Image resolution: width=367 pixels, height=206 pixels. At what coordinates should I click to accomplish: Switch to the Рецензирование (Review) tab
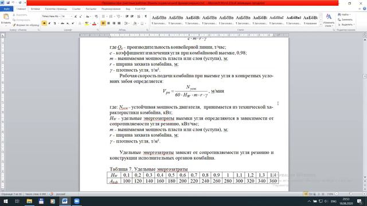pos(111,9)
